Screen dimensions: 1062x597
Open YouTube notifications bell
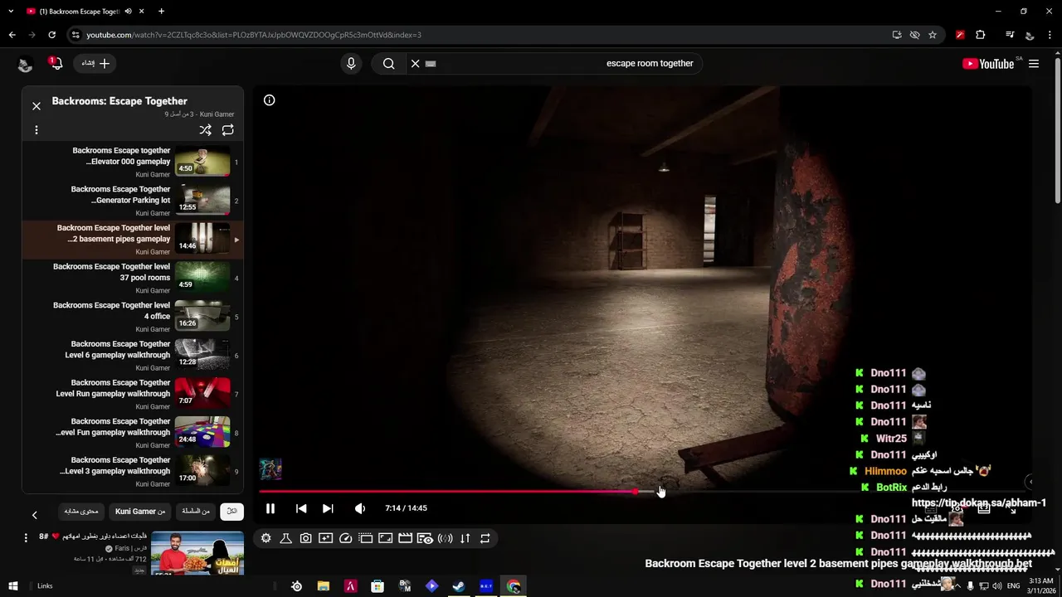point(56,64)
